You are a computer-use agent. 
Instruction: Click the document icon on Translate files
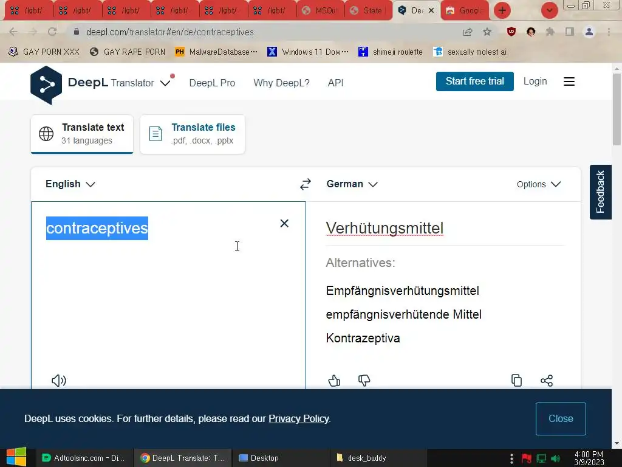pos(155,133)
